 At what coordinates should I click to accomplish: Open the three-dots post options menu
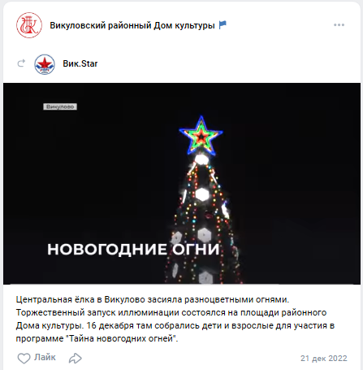pos(339,25)
